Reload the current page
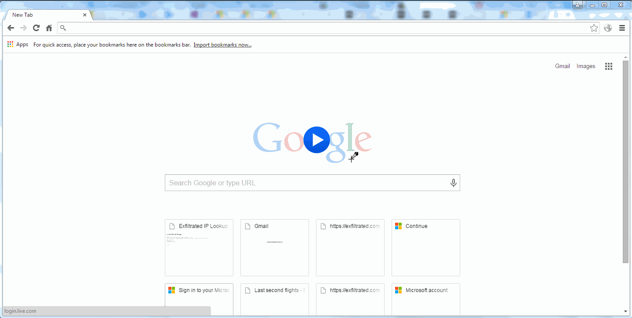 (36, 28)
